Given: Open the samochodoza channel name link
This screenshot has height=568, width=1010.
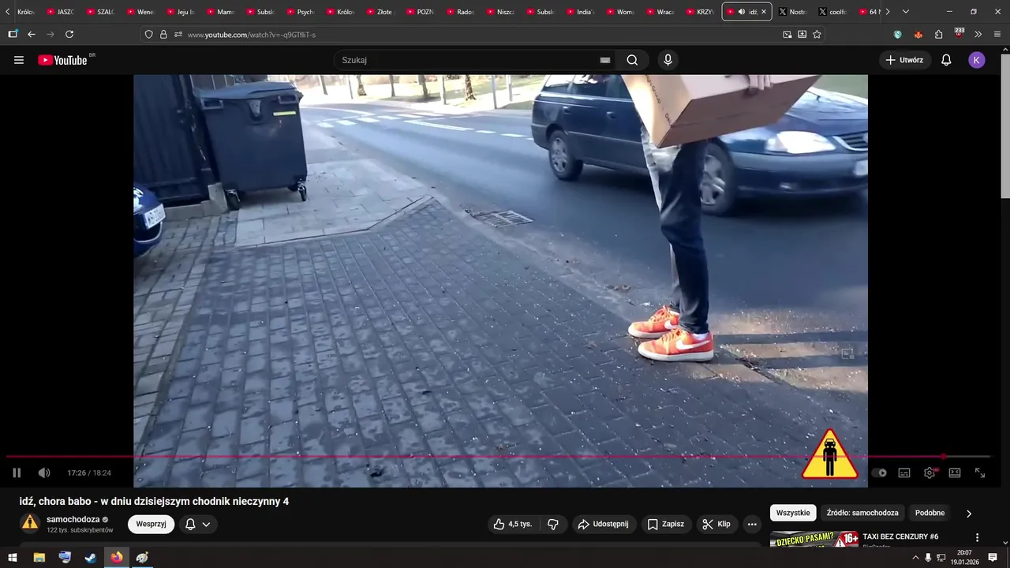Looking at the screenshot, I should [x=73, y=519].
